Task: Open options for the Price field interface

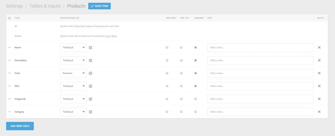Action: coord(90,73)
